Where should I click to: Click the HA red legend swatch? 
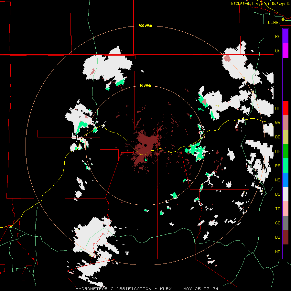tap(286, 108)
